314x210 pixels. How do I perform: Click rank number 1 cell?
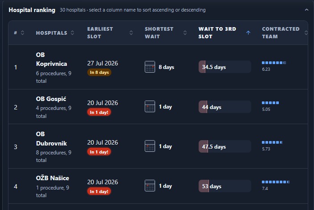tap(16, 67)
